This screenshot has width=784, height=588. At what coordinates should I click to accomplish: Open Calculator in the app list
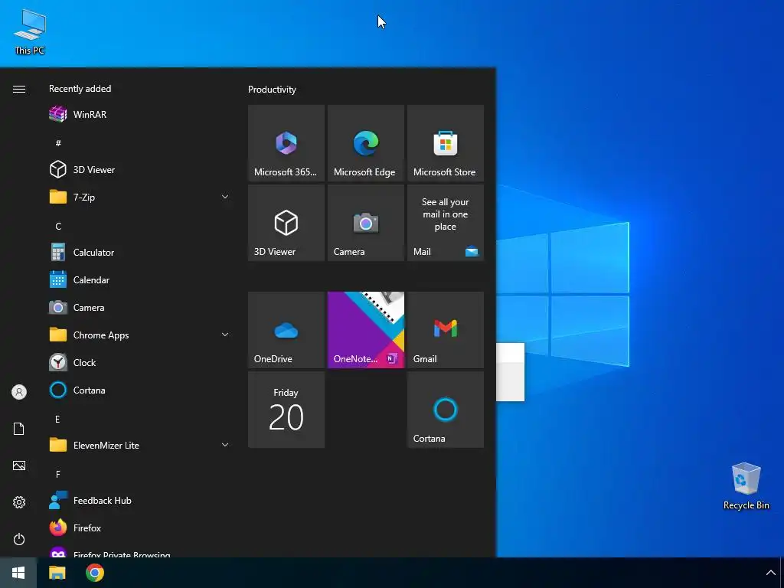pos(140,253)
